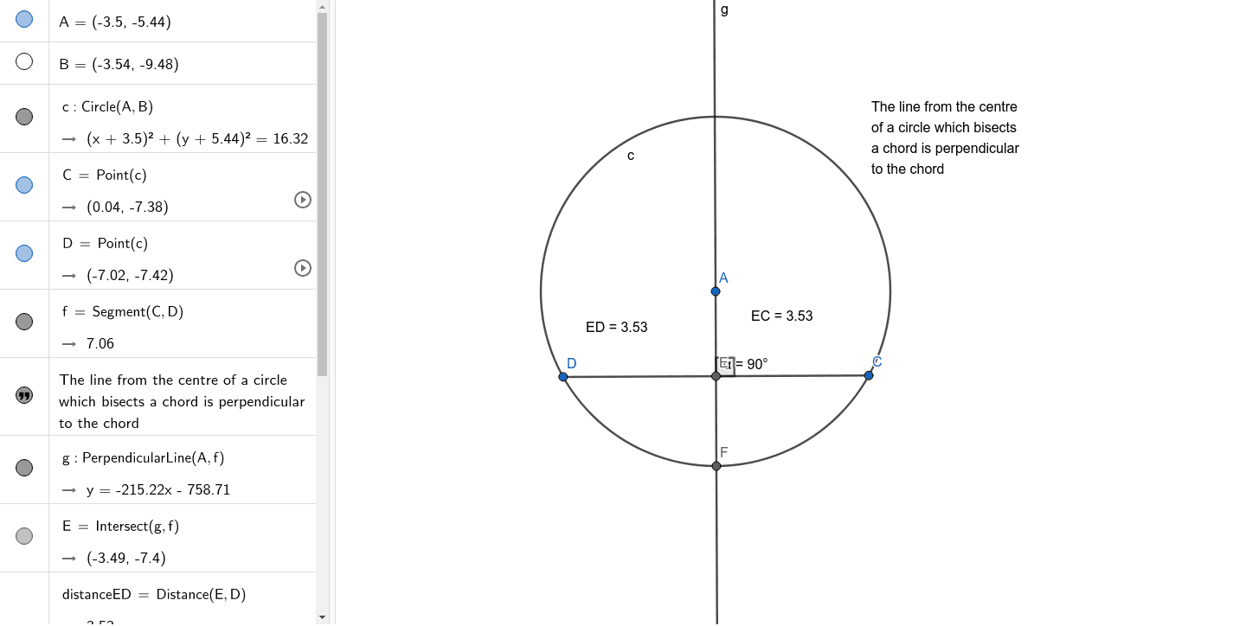Select point D on the circle
Screen dimensions: 1246x626
563,377
